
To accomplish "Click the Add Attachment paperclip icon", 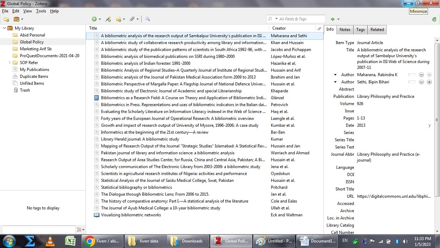I will tap(132, 19).
